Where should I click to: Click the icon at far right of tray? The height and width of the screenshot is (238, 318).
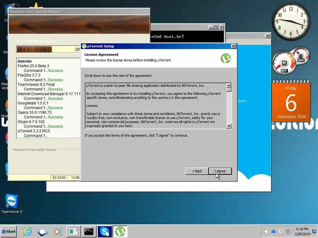click(315, 231)
